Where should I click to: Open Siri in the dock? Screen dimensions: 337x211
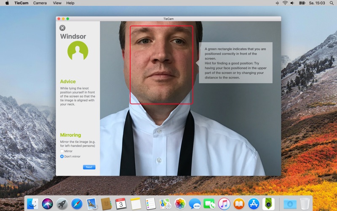(x=47, y=204)
